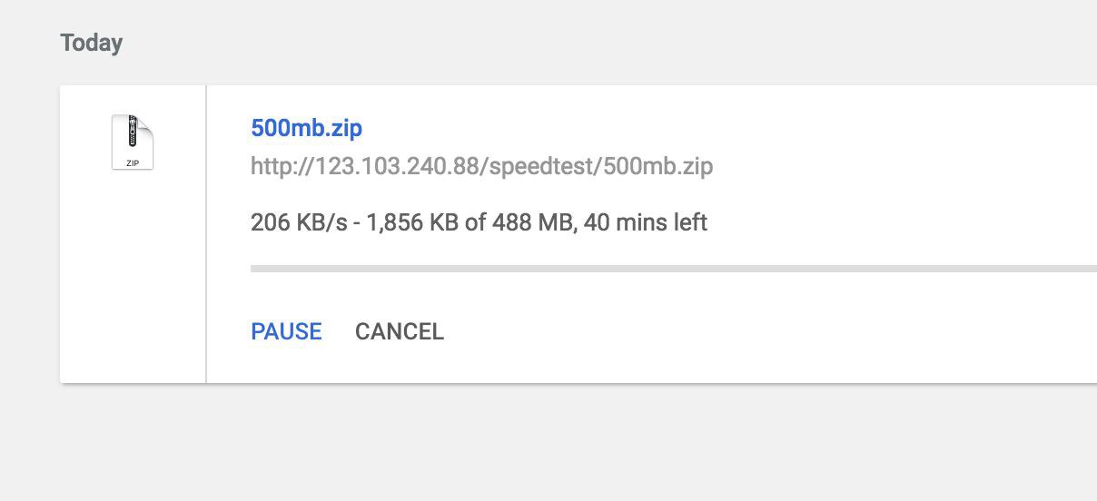Pause the 500mb.zip download
This screenshot has width=1097, height=501.
click(x=286, y=331)
